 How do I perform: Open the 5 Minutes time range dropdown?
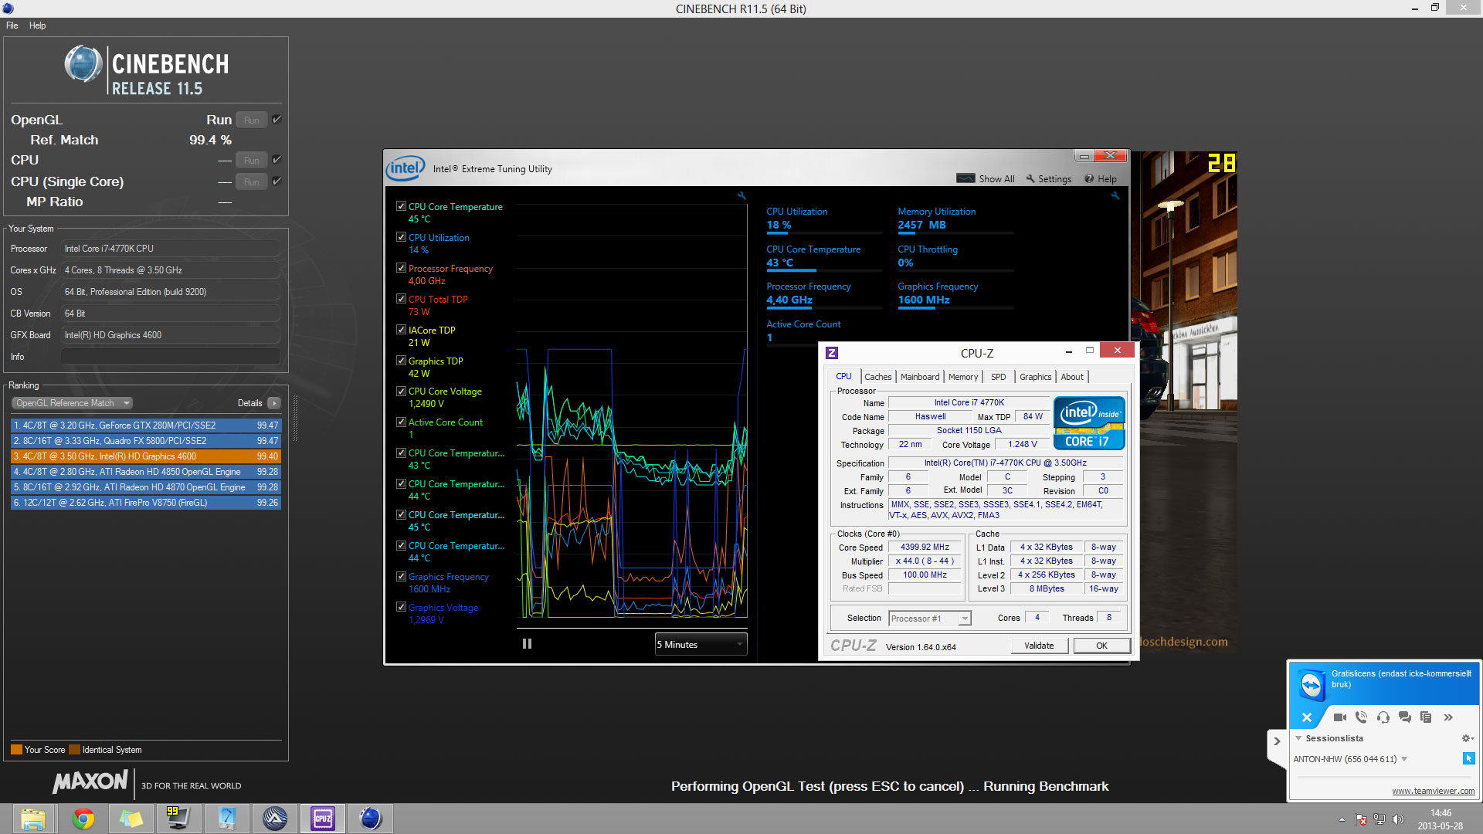[x=700, y=644]
